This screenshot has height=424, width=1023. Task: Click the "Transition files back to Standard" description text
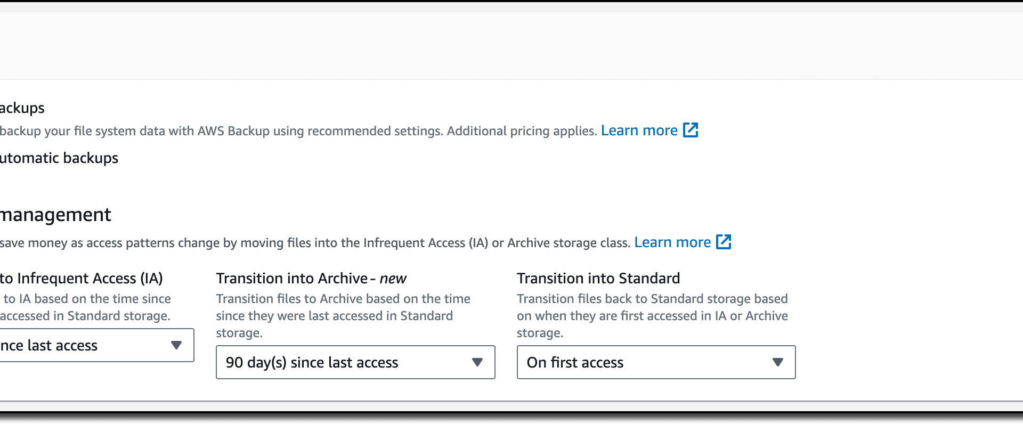coord(652,316)
